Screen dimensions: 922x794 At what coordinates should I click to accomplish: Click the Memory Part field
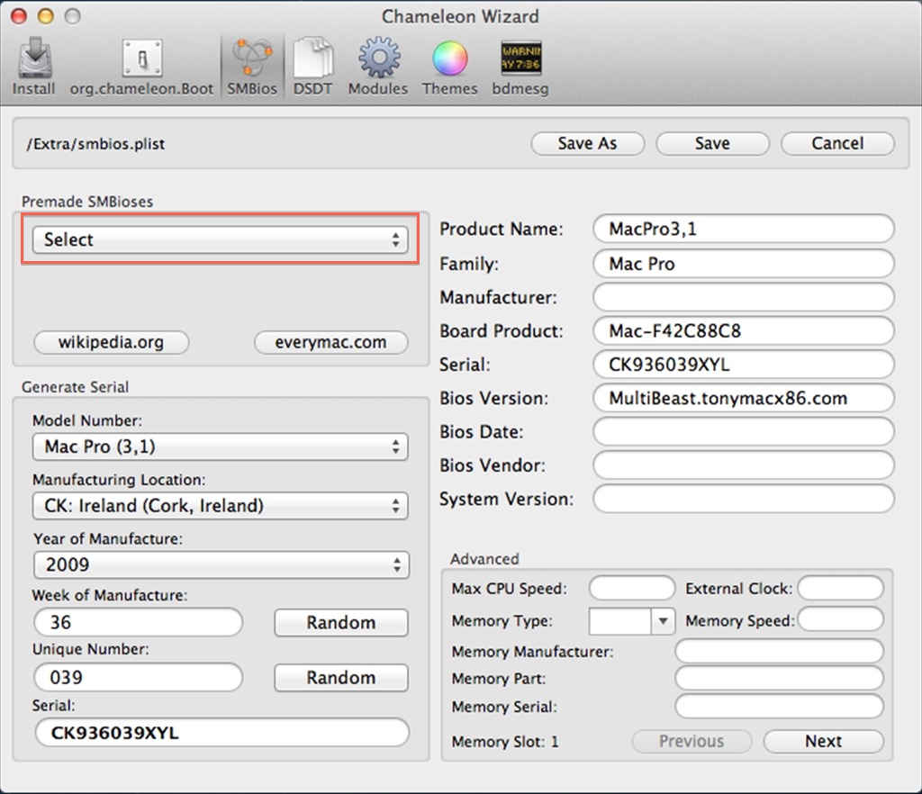coord(779,678)
